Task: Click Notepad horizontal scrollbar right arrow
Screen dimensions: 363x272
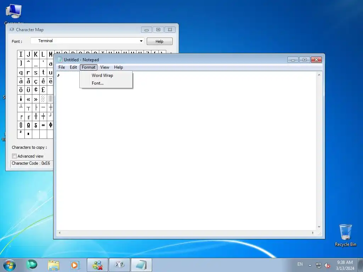Action: pyautogui.click(x=313, y=233)
